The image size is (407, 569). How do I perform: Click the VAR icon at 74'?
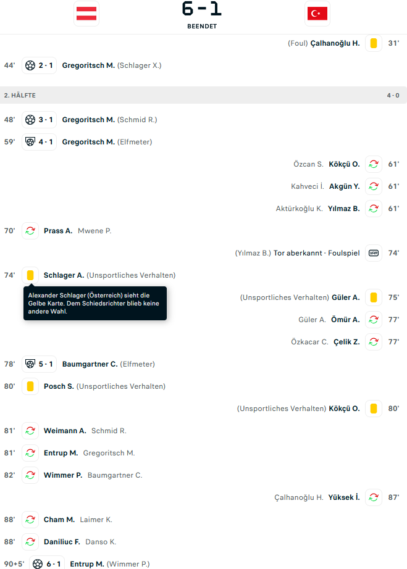pos(374,253)
